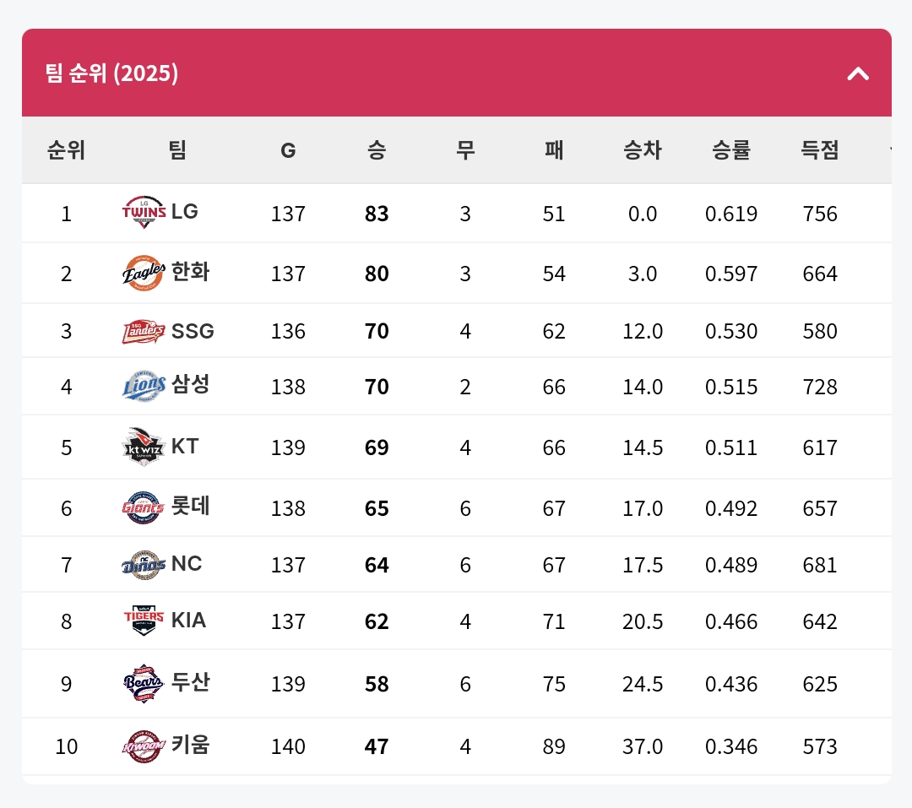Open the 키움 team name link
This screenshot has height=808, width=912.
[191, 745]
